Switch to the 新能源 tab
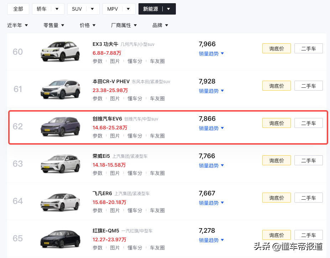Screen dimensions: 330x258 151,9
